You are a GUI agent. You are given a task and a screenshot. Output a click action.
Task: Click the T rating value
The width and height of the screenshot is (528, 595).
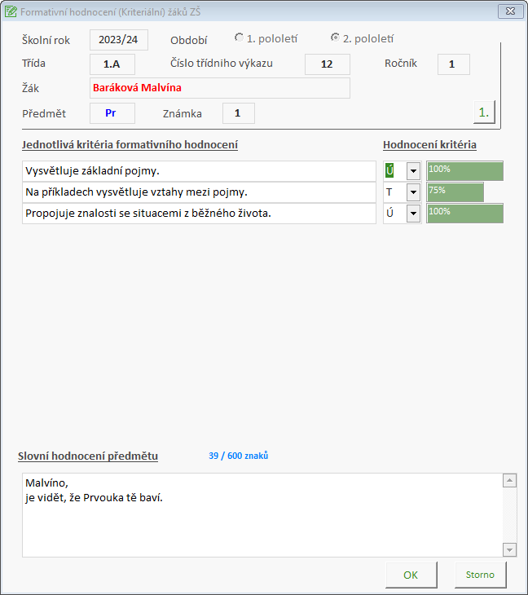(389, 192)
